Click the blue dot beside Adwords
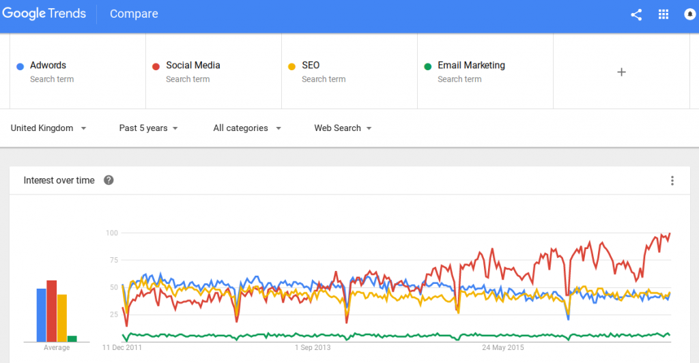 click(x=20, y=66)
